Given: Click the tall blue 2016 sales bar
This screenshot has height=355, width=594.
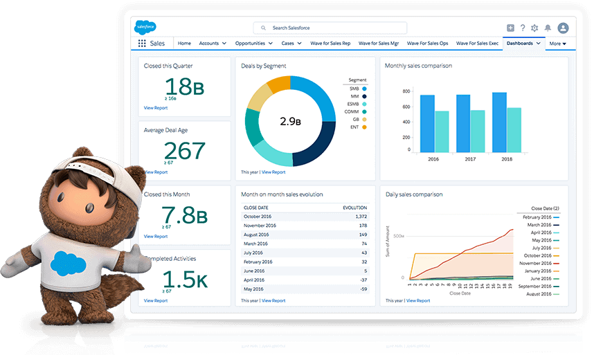Looking at the screenshot, I should tap(427, 124).
